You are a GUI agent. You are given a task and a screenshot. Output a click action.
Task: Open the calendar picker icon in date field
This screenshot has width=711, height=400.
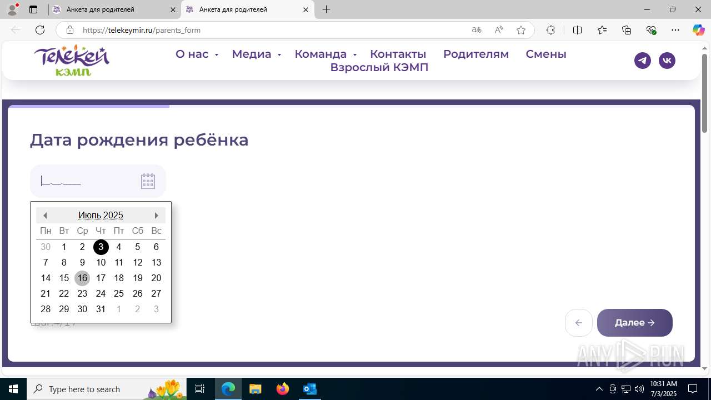pyautogui.click(x=148, y=181)
